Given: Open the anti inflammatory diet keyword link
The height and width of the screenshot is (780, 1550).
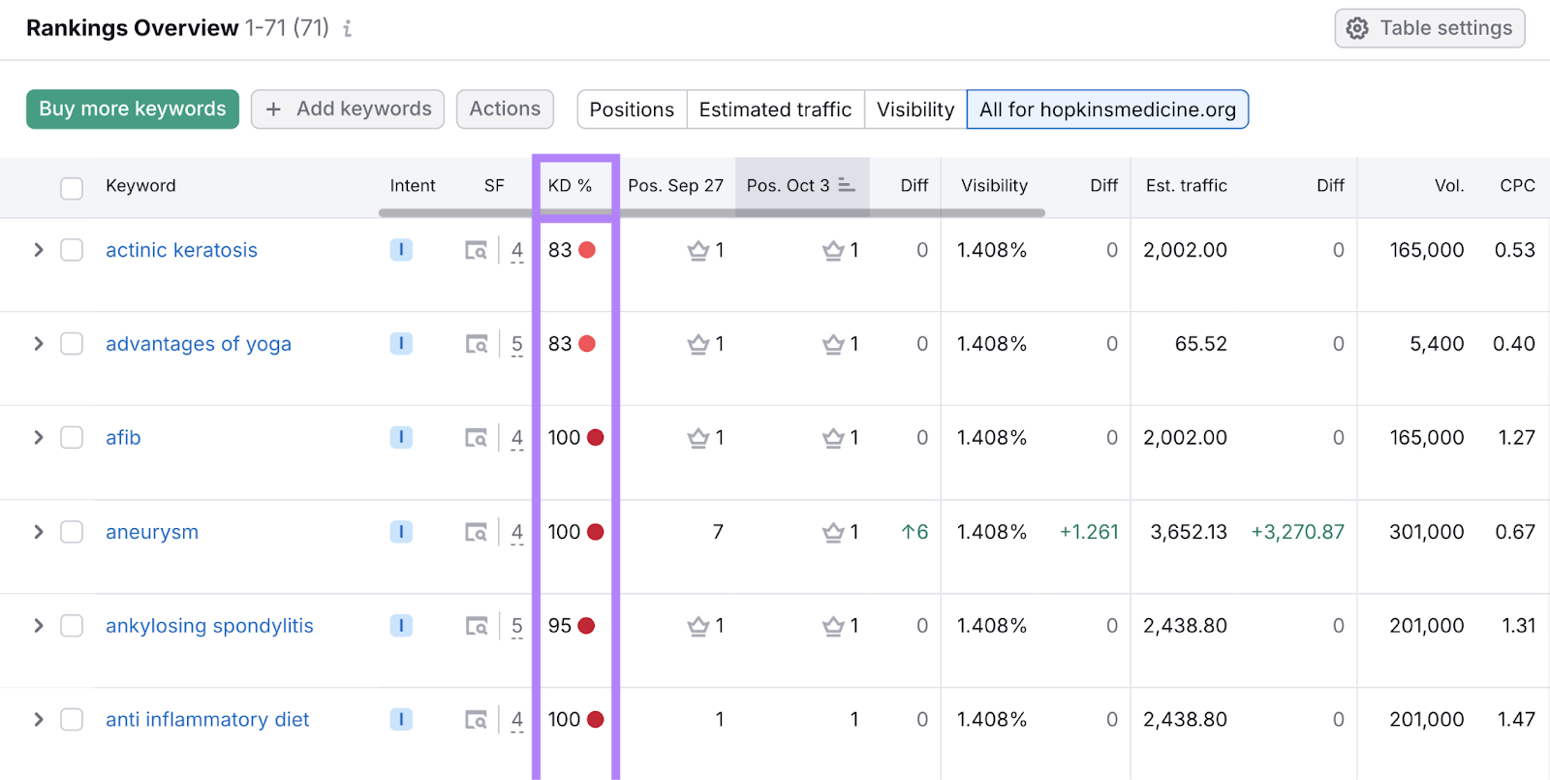Looking at the screenshot, I should 207,720.
